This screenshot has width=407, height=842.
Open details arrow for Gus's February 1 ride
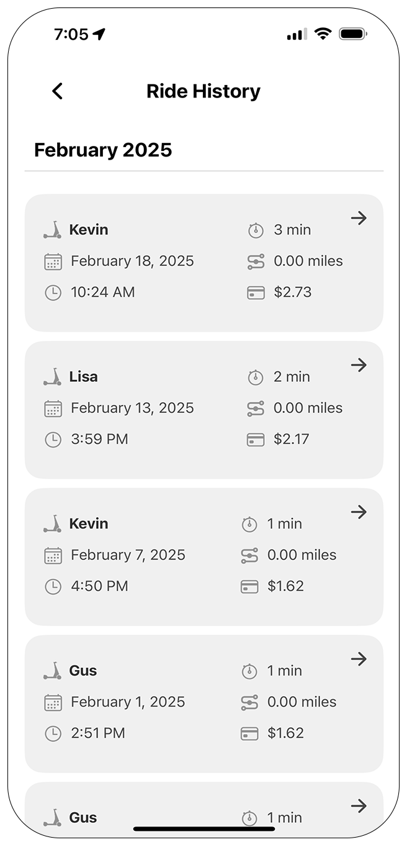coord(359,659)
